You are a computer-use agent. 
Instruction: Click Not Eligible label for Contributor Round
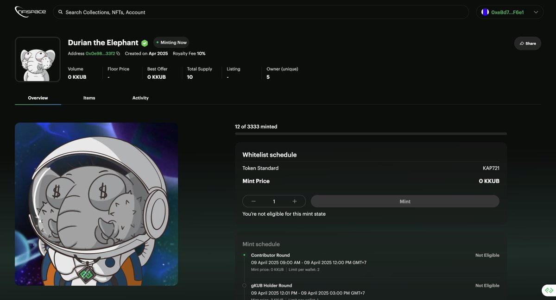[487, 255]
